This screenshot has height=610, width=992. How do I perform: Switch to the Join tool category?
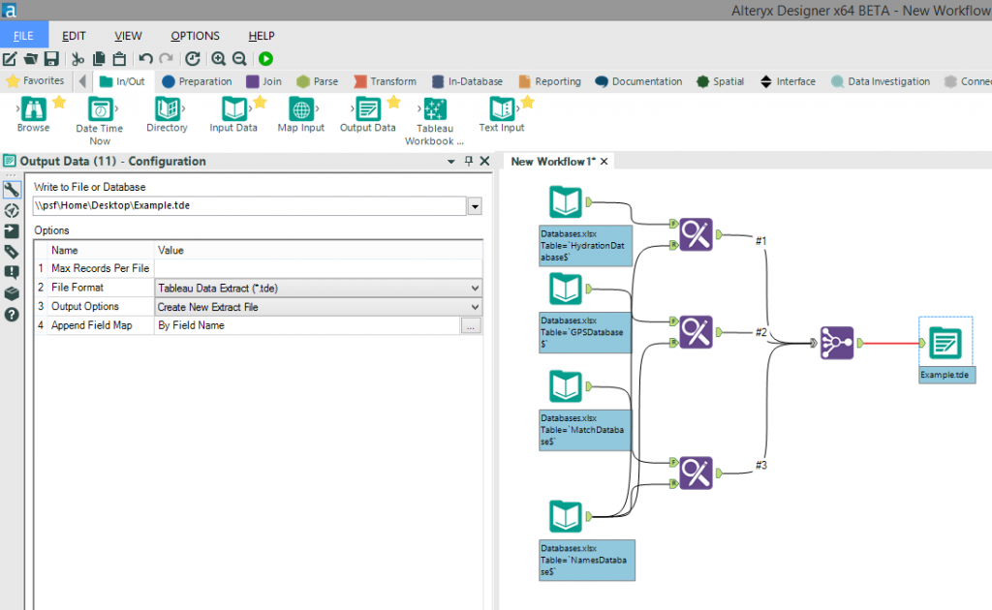click(x=263, y=81)
